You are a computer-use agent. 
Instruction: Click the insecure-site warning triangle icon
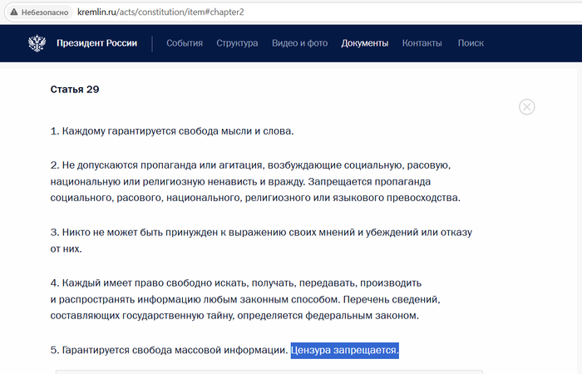point(13,13)
